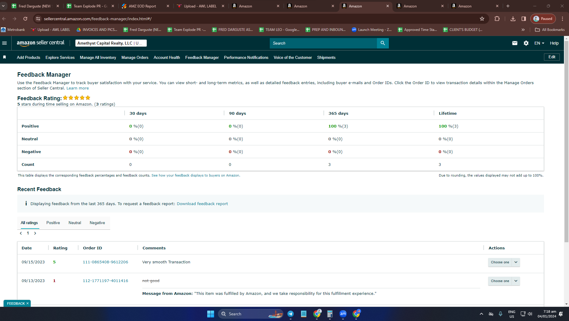Click the Paused profile button
Image resolution: width=569 pixels, height=321 pixels.
pyautogui.click(x=543, y=19)
